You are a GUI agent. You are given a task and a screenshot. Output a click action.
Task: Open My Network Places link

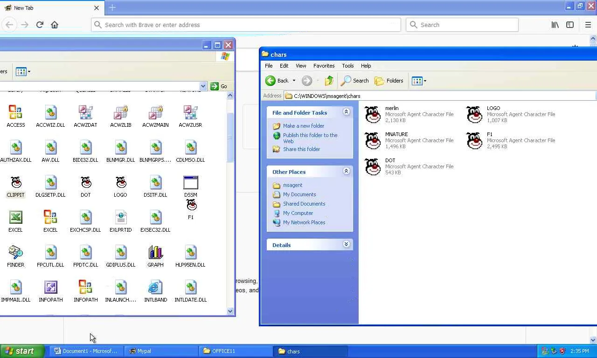click(304, 222)
